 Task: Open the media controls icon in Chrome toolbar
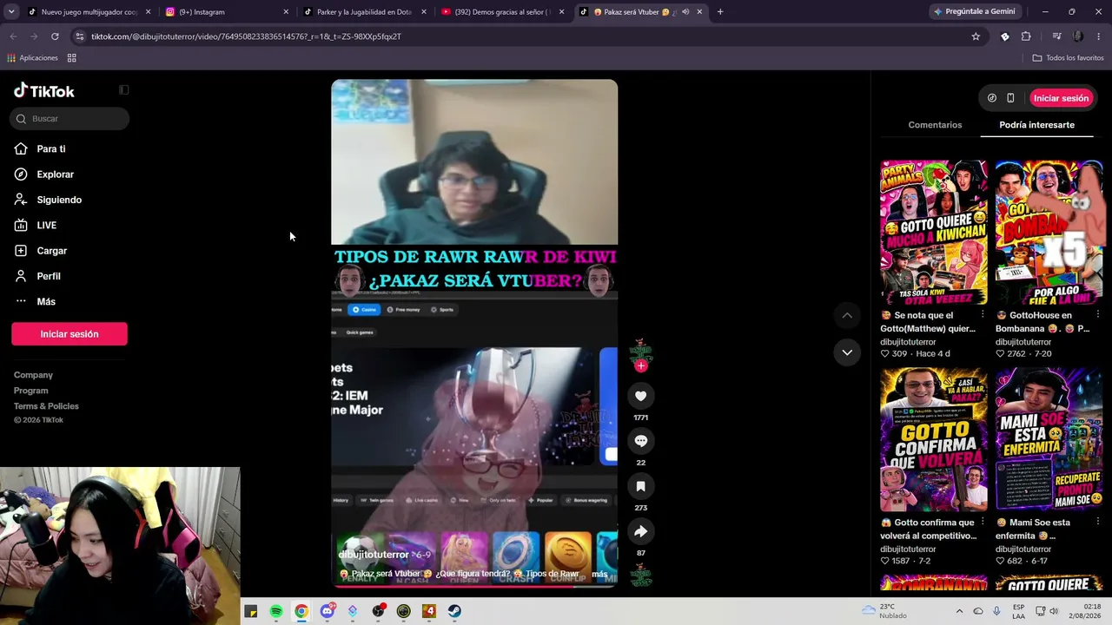(1056, 36)
